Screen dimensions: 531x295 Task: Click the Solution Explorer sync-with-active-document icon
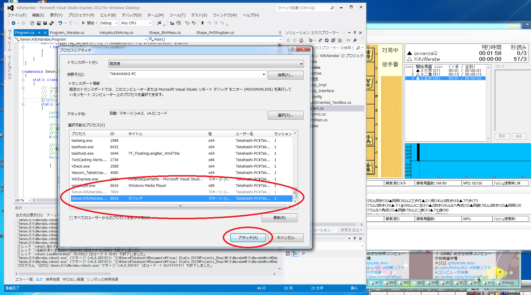coord(320,40)
